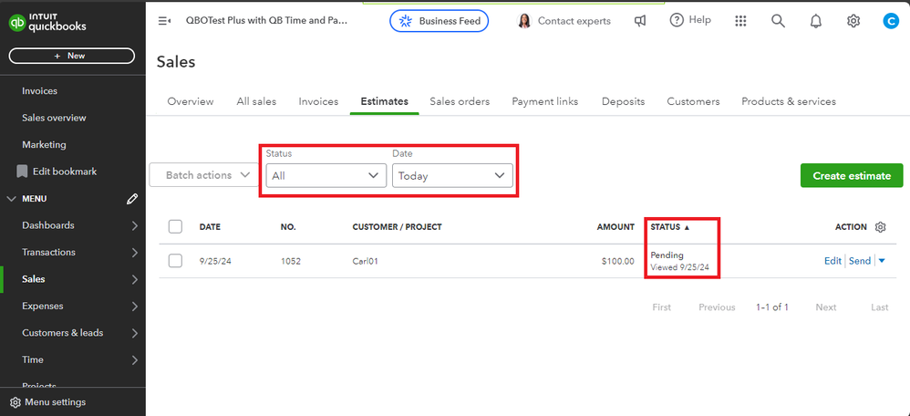Image resolution: width=910 pixels, height=416 pixels.
Task: Switch to the Customers tab
Action: pyautogui.click(x=693, y=101)
